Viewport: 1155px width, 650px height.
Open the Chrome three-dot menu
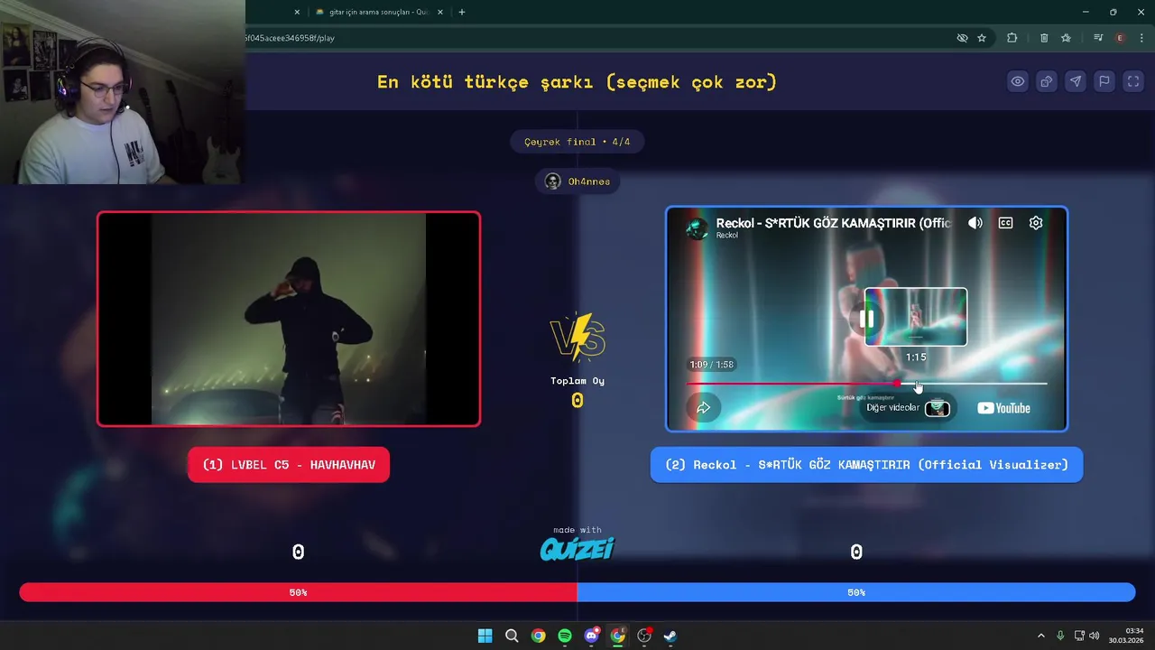(1141, 38)
